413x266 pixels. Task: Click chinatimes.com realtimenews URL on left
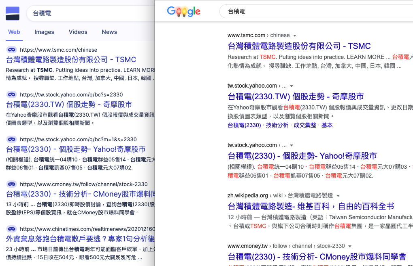click(x=87, y=229)
